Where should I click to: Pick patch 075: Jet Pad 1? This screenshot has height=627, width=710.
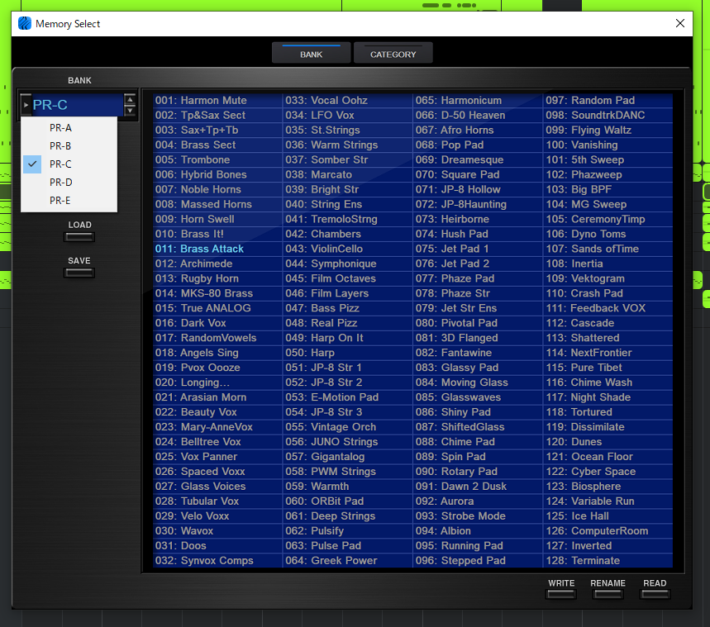[x=478, y=249]
